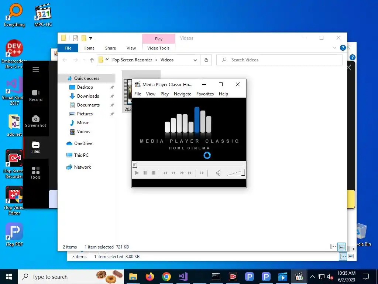
Task: Open the Favorites menu in MPC-HC
Action: pos(205,94)
